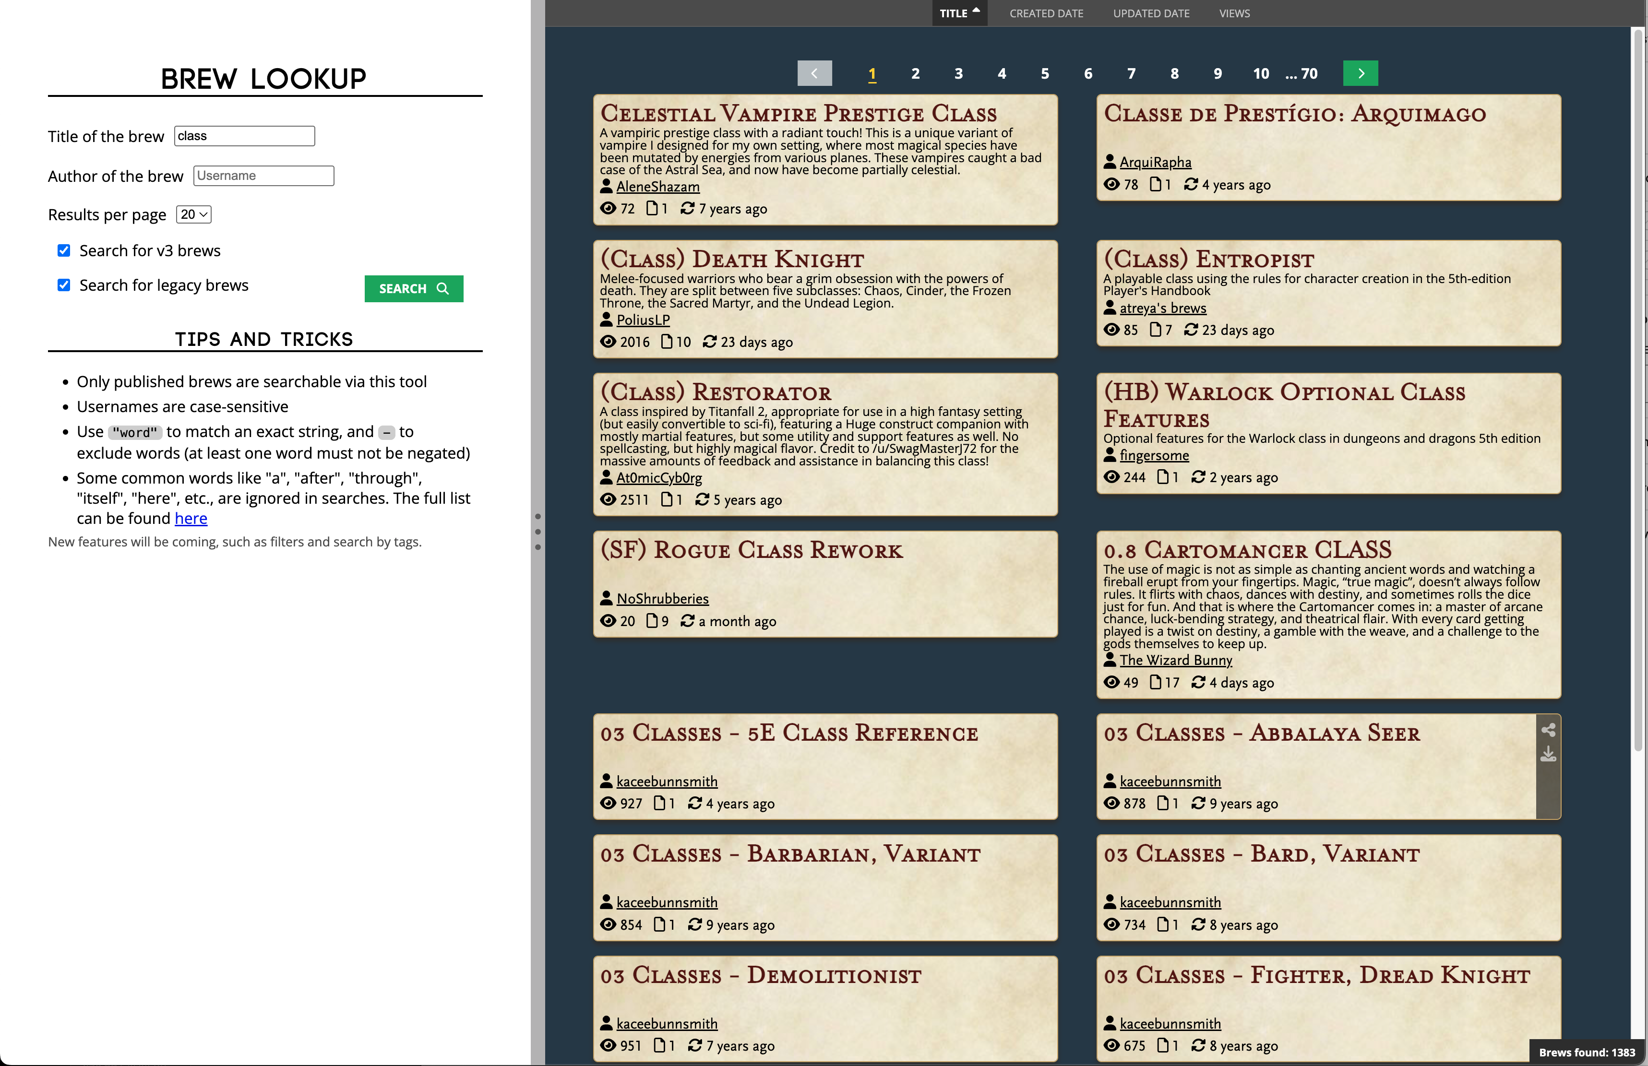This screenshot has width=1648, height=1066.
Task: Click magnifier icon in Search button
Action: click(x=443, y=289)
